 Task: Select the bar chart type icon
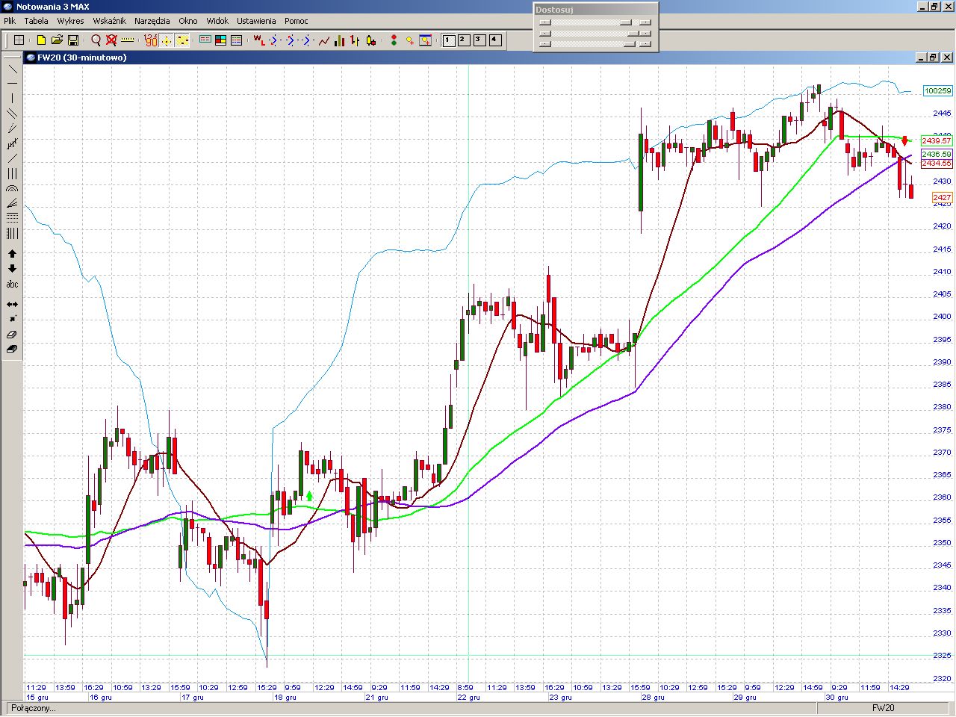339,40
